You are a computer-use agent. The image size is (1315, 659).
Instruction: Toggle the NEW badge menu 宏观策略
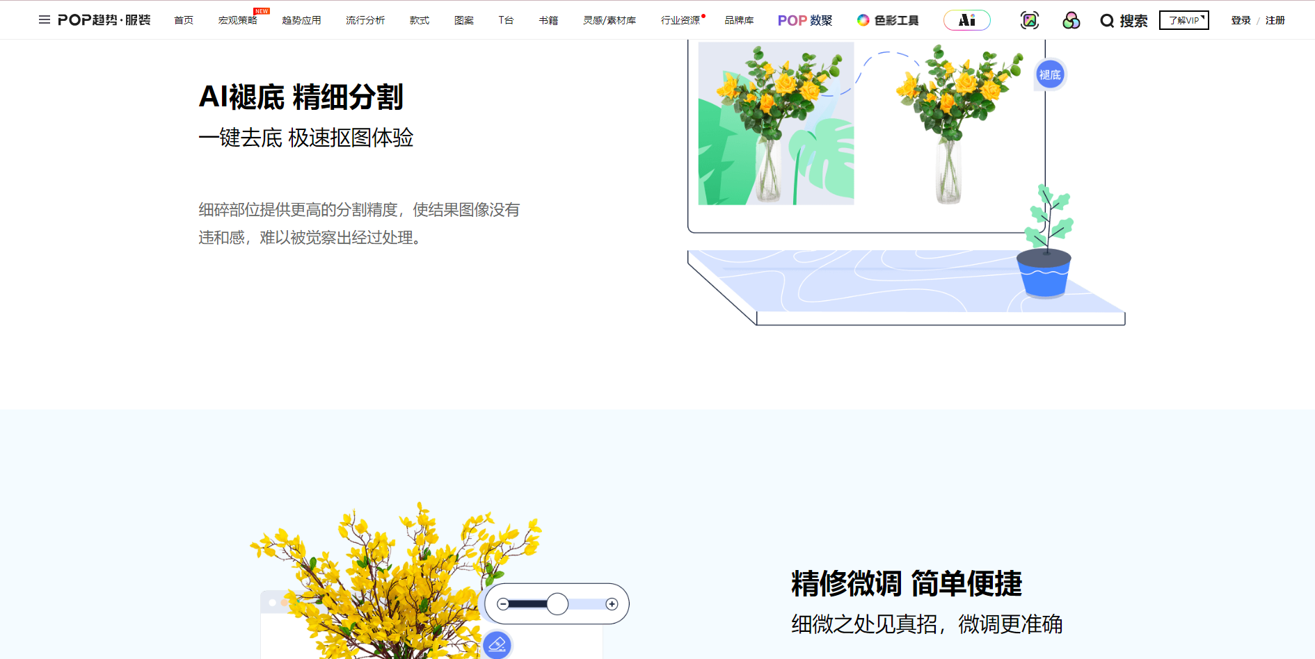point(239,20)
